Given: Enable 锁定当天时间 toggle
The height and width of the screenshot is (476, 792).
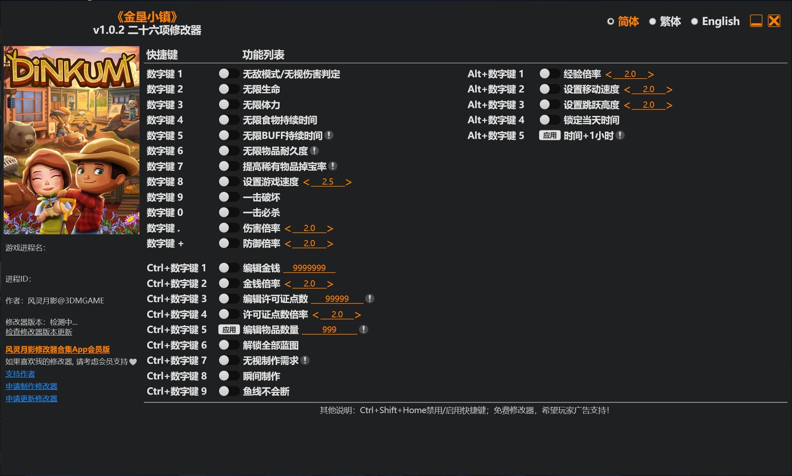Looking at the screenshot, I should 549,120.
